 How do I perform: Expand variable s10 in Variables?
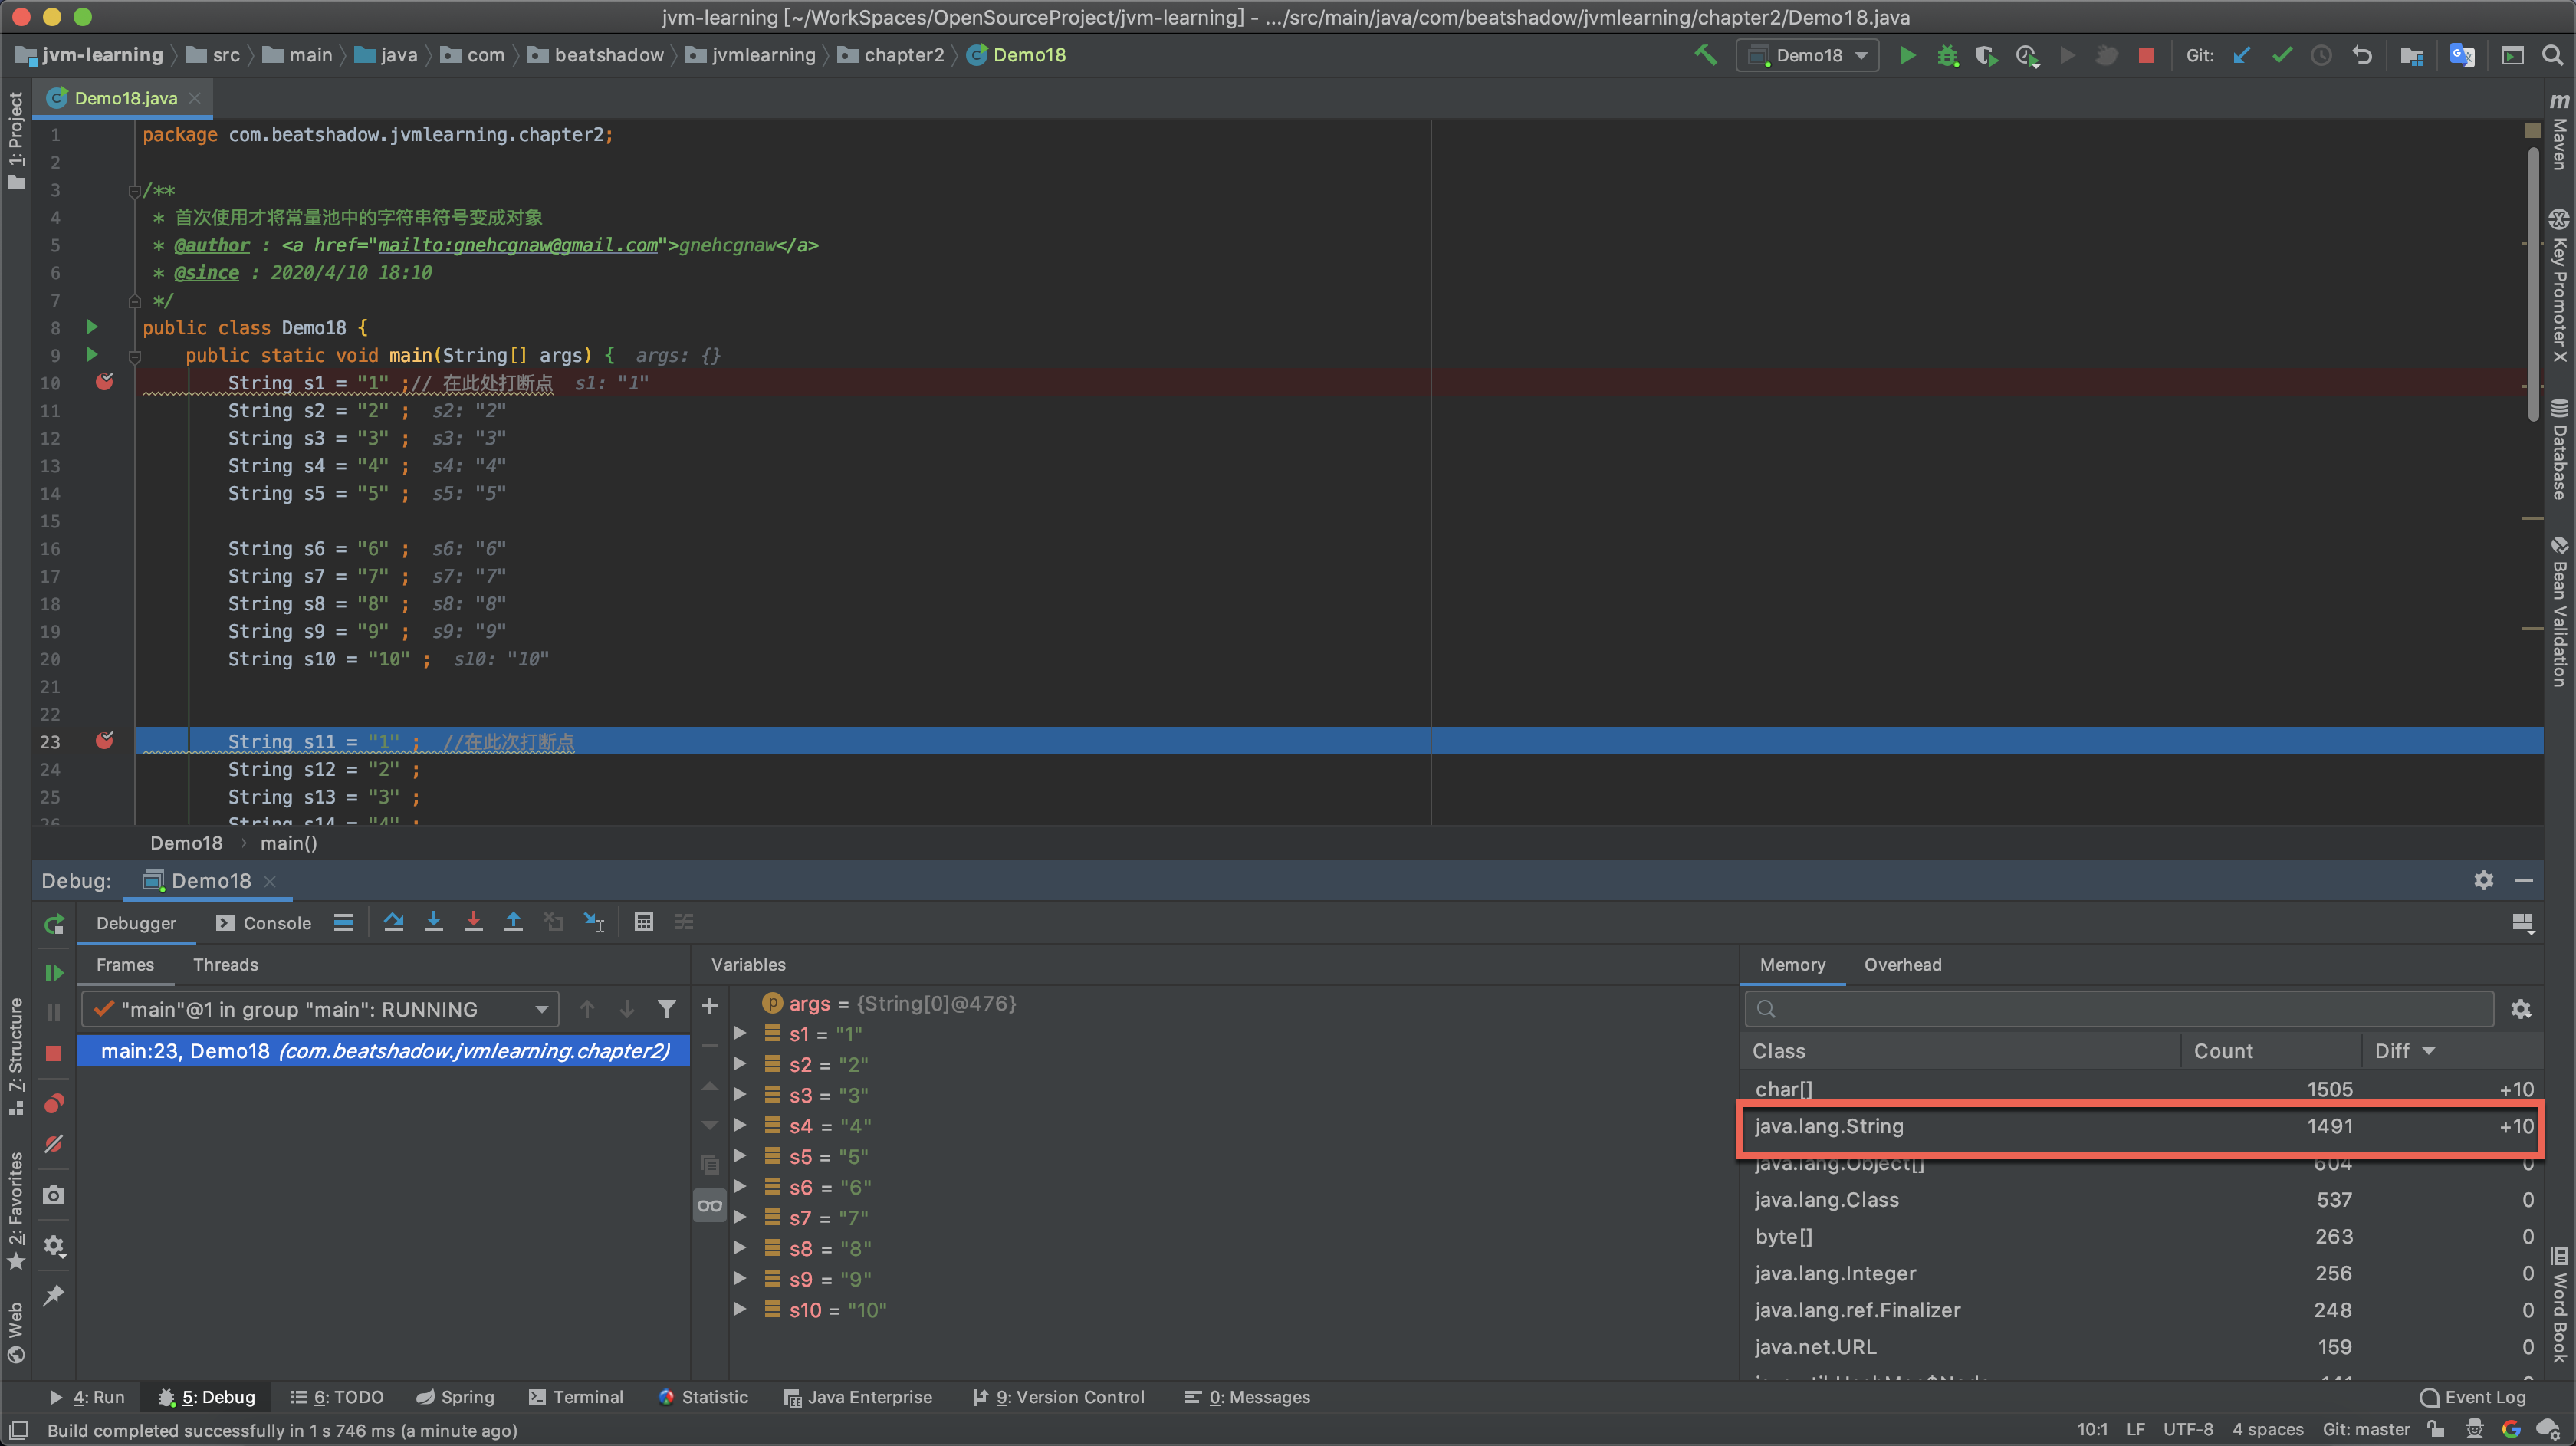click(740, 1309)
